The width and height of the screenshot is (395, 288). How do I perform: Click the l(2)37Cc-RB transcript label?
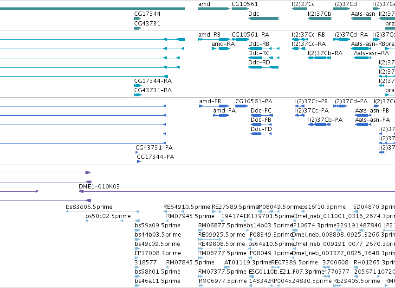click(x=308, y=35)
